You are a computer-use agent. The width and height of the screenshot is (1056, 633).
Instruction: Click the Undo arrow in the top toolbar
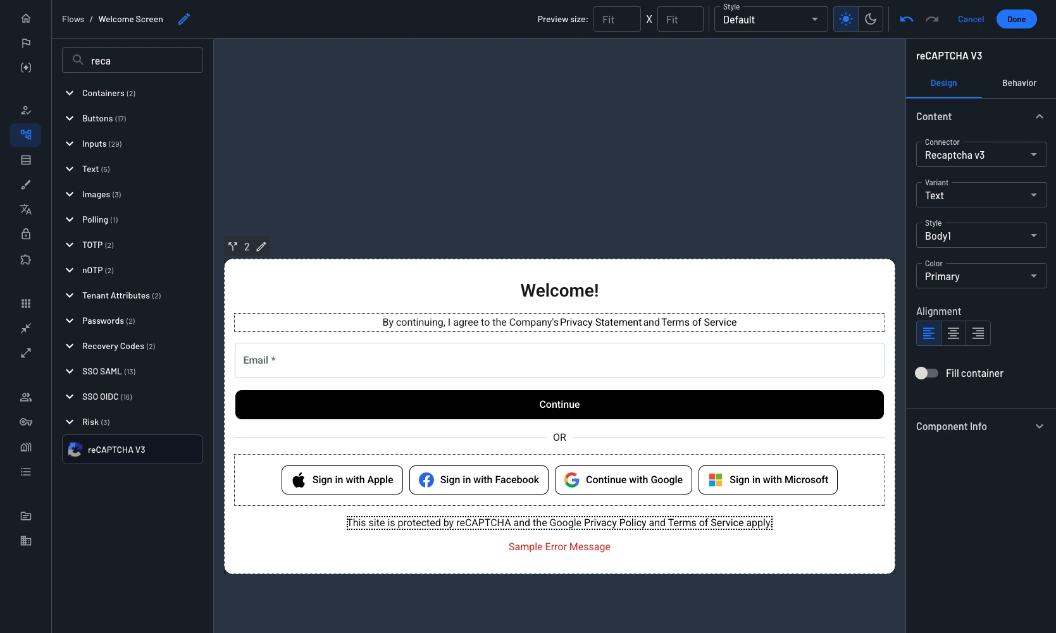(x=906, y=19)
